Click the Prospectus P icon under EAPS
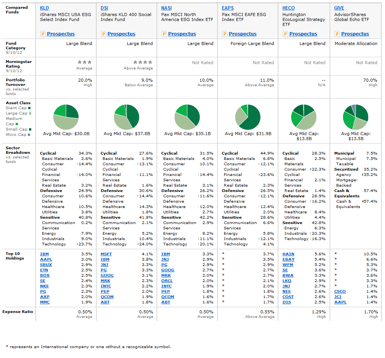Screen dimensions: 385x358 click(x=225, y=34)
